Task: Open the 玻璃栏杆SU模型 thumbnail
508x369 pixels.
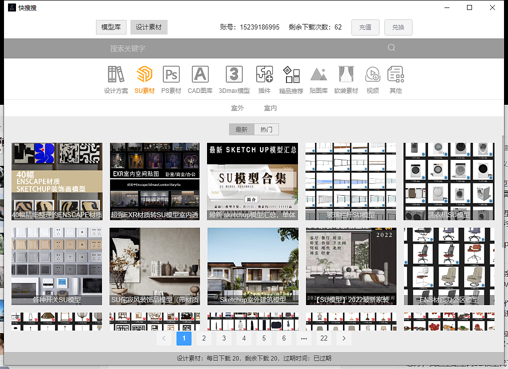Action: point(351,181)
